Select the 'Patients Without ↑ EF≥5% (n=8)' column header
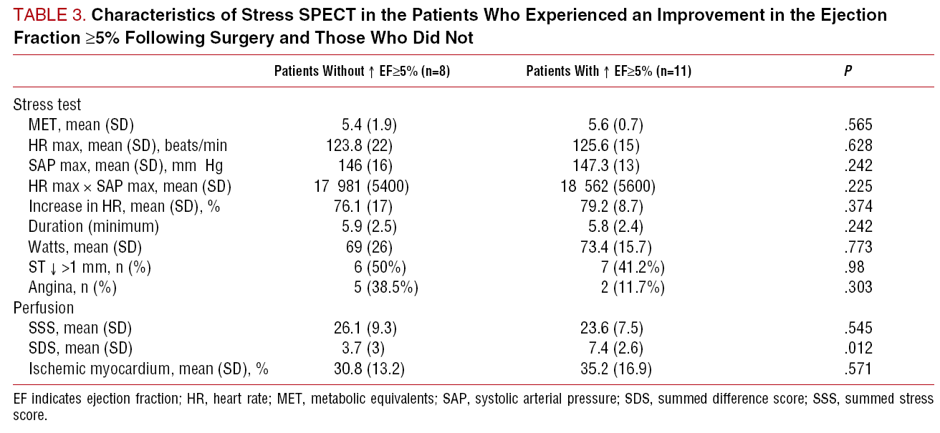This screenshot has width=940, height=433. (362, 72)
